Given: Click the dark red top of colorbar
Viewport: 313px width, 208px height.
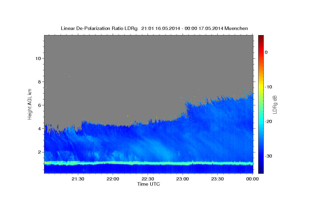Looking at the screenshot, I should tap(261, 37).
